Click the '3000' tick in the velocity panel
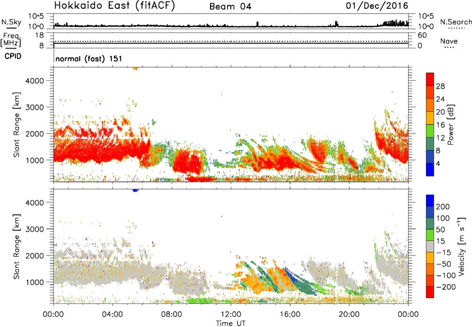472x327 pixels. tap(35, 229)
